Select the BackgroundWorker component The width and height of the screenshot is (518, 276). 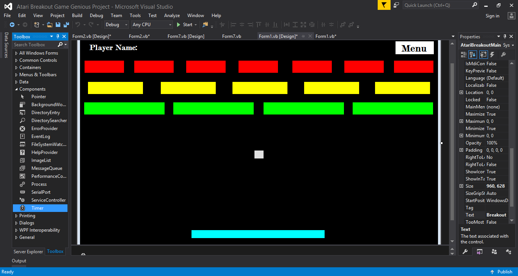click(40, 105)
